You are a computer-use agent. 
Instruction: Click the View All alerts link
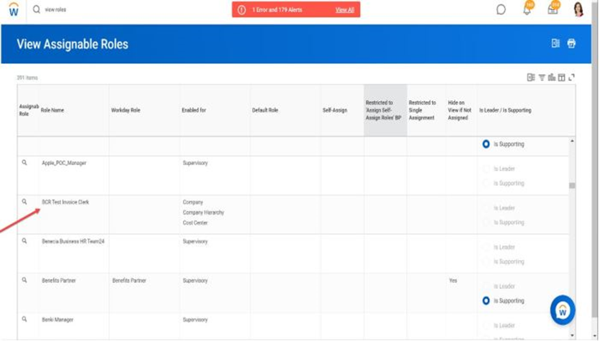[x=345, y=10]
